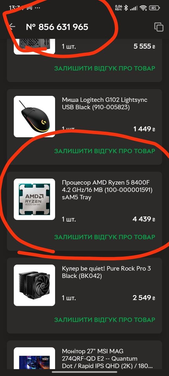Tap the battery indicator icon
169x376 pixels.
point(155,8)
